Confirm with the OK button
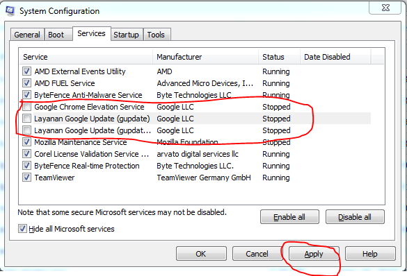The width and height of the screenshot is (407, 276). click(x=201, y=254)
